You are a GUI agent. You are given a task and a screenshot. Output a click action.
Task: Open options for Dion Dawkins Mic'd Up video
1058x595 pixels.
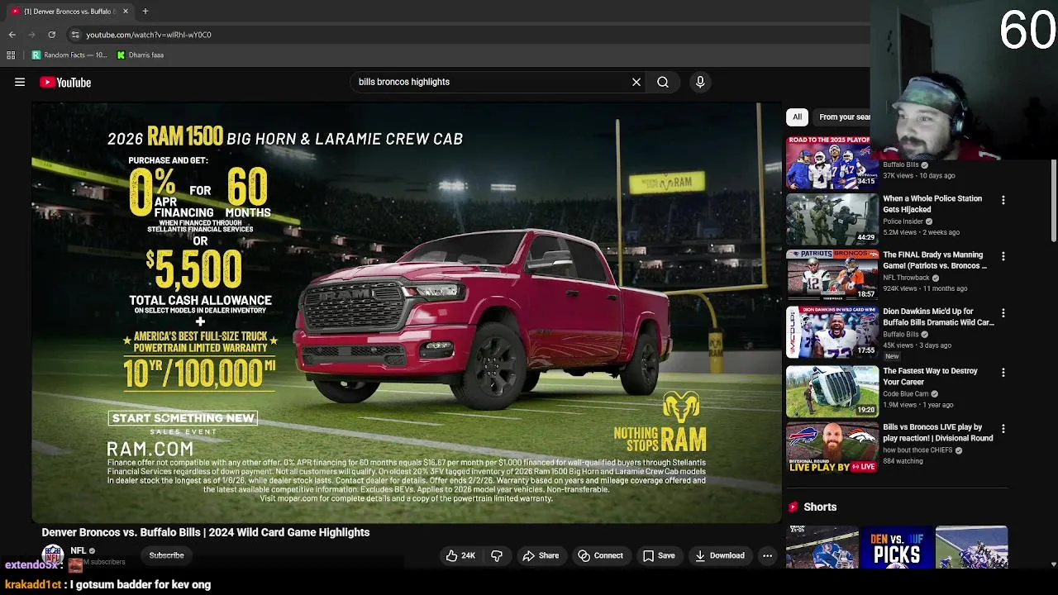[x=1003, y=313]
